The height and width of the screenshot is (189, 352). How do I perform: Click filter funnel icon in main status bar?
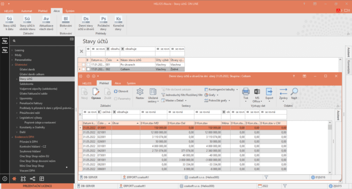click(x=285, y=186)
